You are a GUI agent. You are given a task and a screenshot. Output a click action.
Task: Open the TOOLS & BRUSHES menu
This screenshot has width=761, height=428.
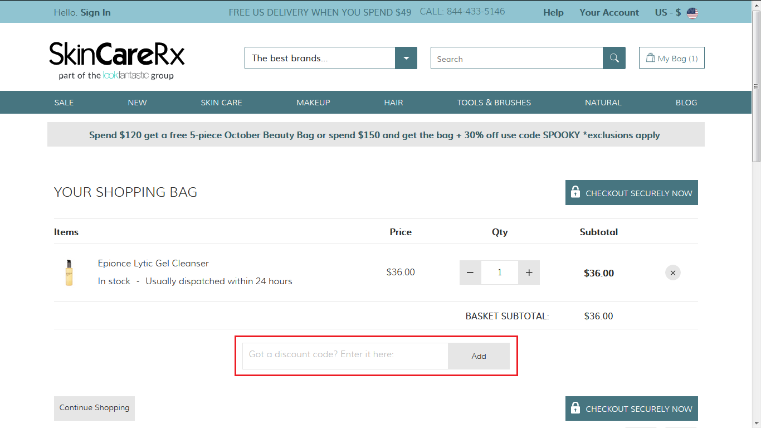tap(494, 103)
